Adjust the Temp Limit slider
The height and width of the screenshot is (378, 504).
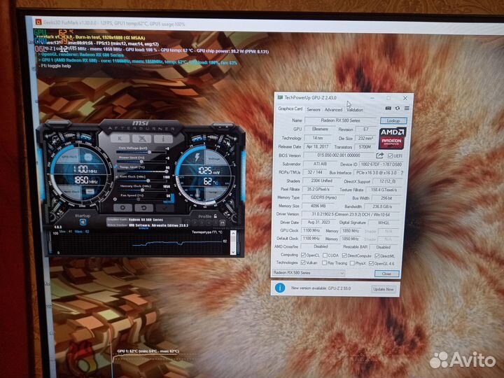pos(143,171)
